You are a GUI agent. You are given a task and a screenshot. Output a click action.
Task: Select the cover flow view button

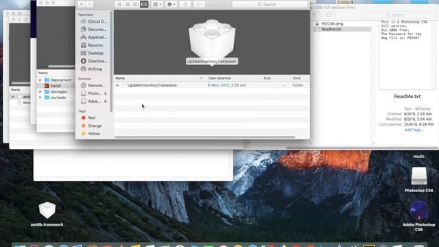tap(144, 4)
